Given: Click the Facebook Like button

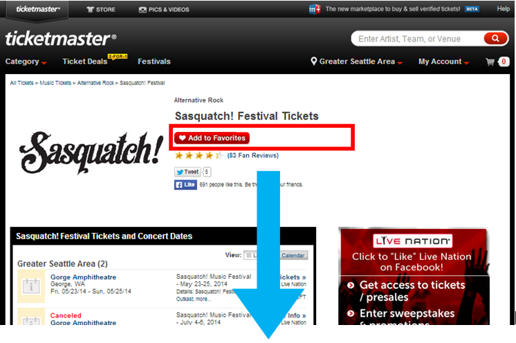Looking at the screenshot, I should (185, 185).
